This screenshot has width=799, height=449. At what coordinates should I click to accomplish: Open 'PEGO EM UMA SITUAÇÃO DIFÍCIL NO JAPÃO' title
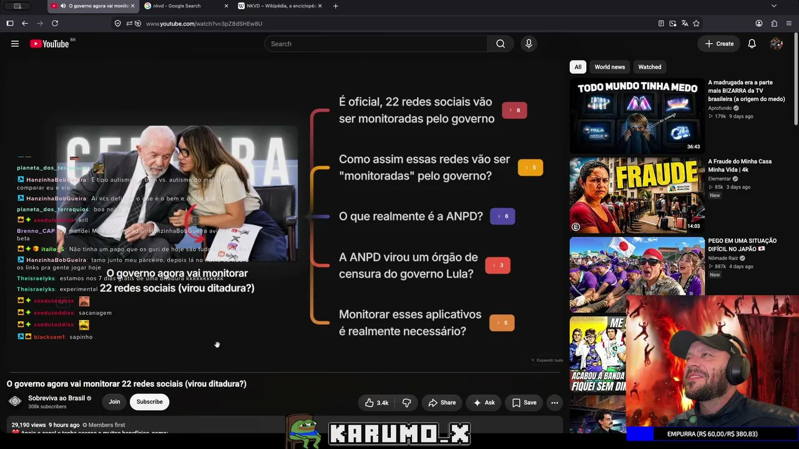point(743,245)
